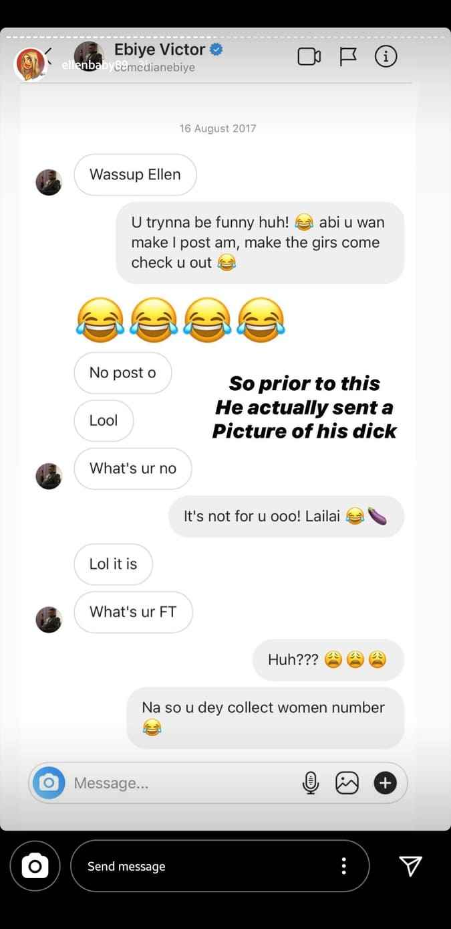Screen dimensions: 451x929
Task: Open the comedianebiye username link
Action: point(154,67)
